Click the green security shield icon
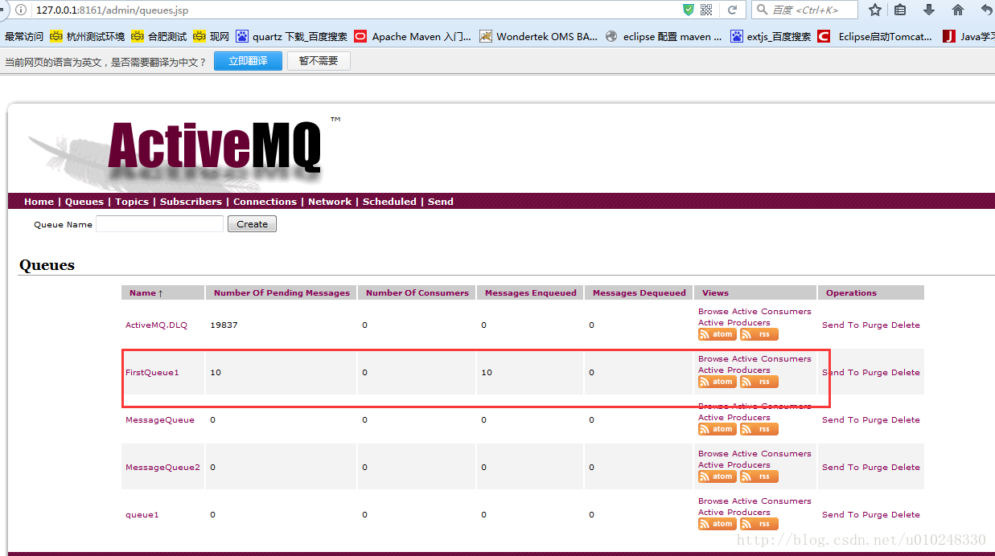The image size is (995, 556). tap(688, 10)
